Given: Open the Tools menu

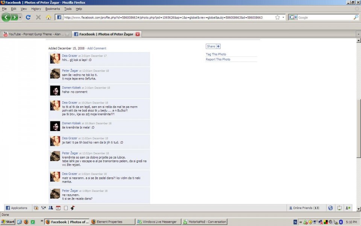Looking at the screenshot, I should (68, 9).
